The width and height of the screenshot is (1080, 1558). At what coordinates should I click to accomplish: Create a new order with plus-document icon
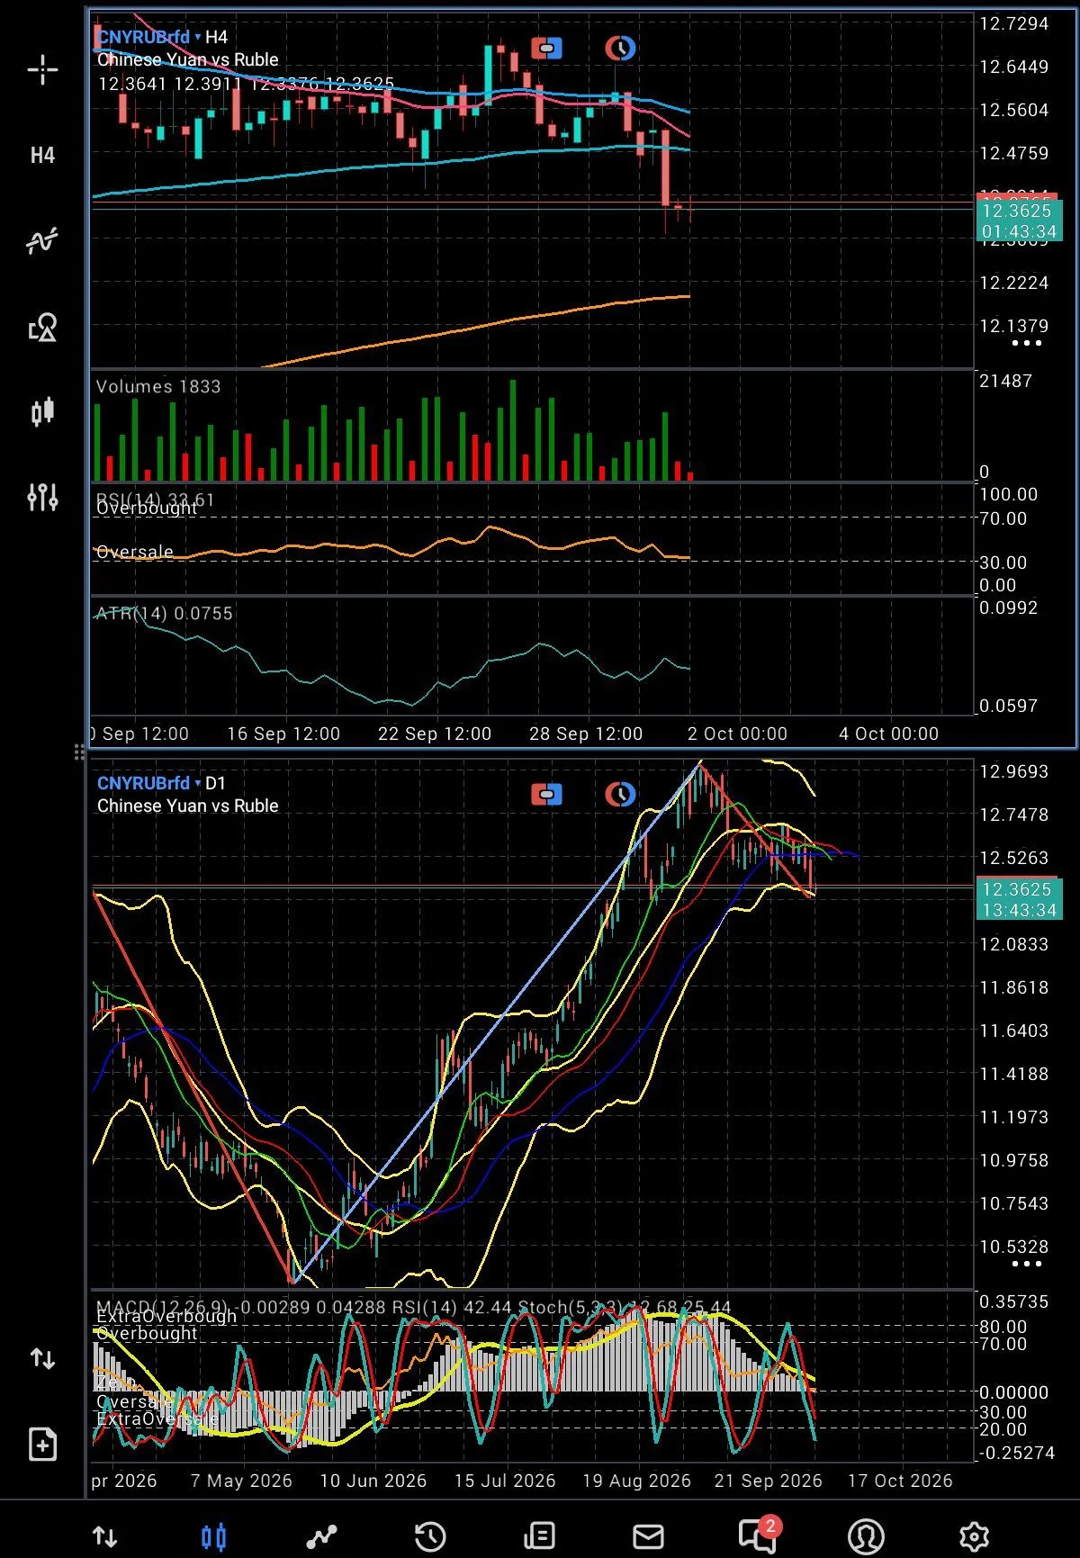click(42, 1445)
